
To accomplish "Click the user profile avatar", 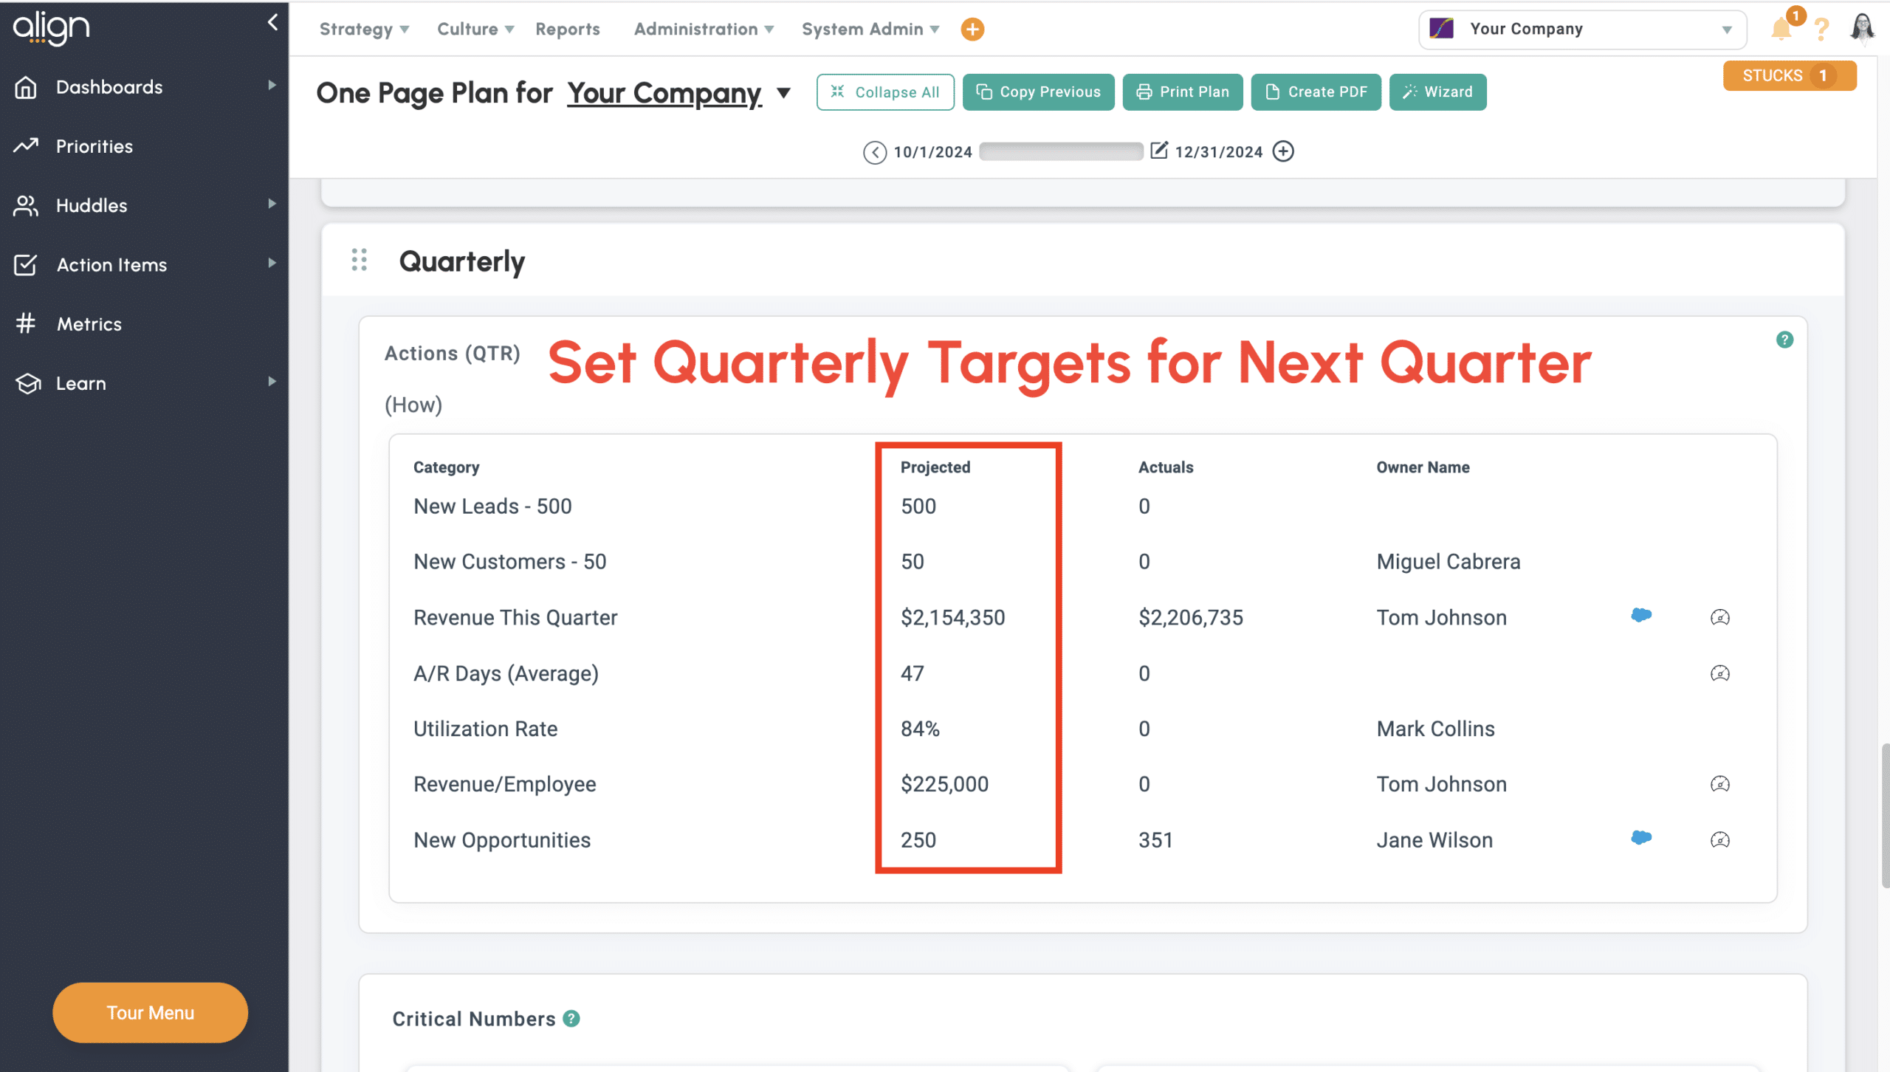I will pos(1861,28).
